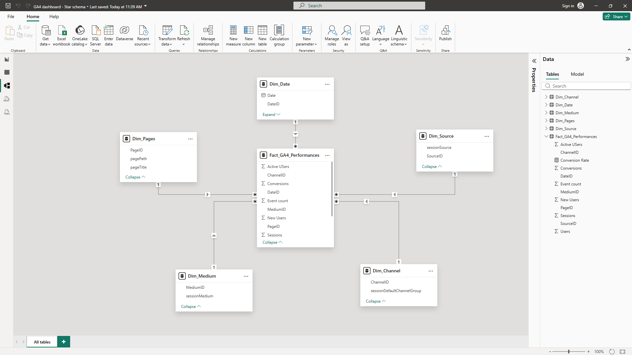The image size is (632, 355).
Task: Create a New measure from the ribbon
Action: 233,35
